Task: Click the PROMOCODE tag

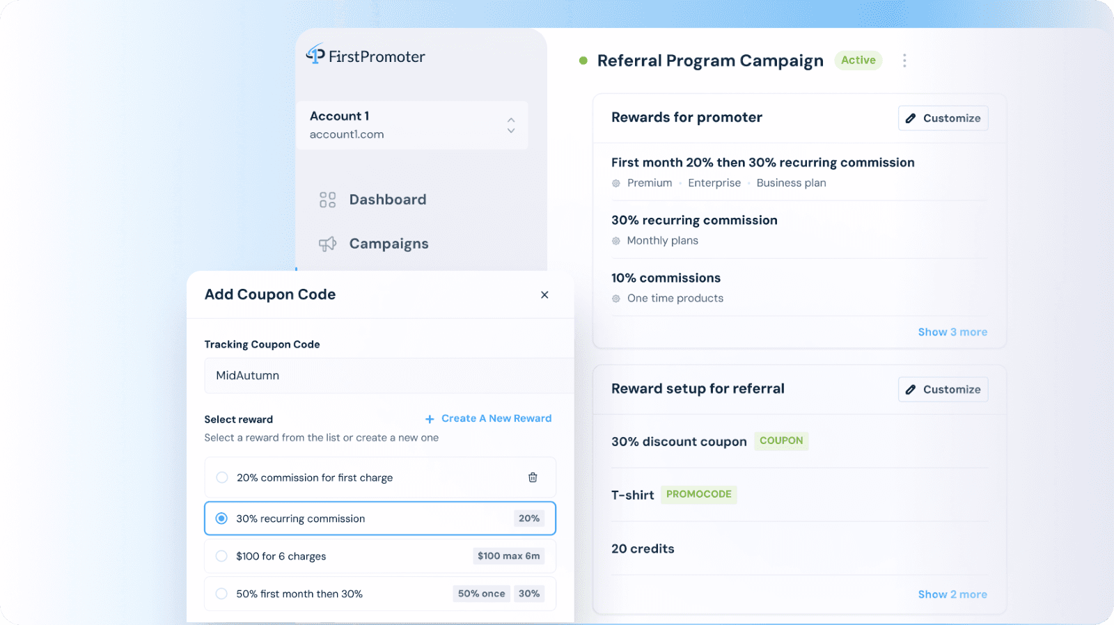Action: click(698, 494)
